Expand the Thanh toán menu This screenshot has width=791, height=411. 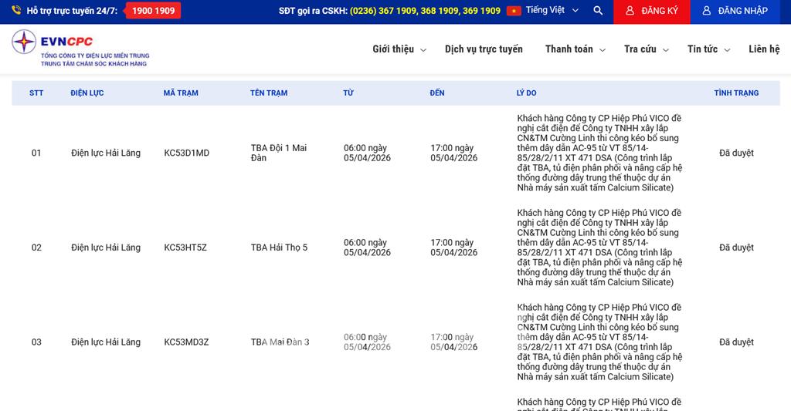point(575,49)
